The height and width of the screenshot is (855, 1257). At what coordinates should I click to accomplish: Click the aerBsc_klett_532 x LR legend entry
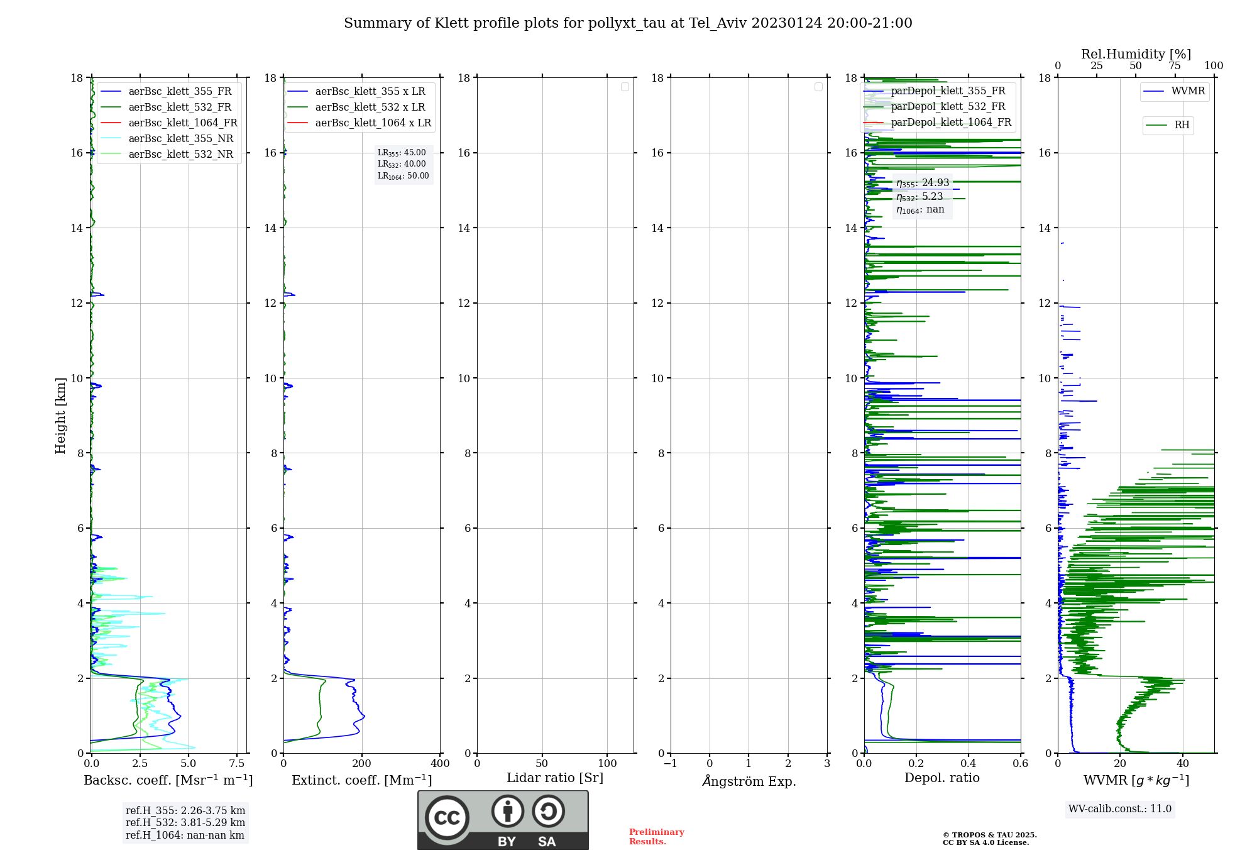point(357,107)
